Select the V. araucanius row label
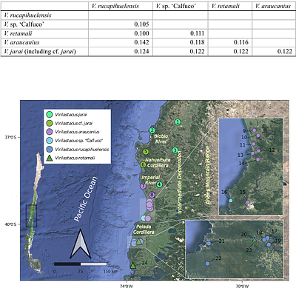Image resolution: width=296 pixels, height=291 pixels. 21,42
